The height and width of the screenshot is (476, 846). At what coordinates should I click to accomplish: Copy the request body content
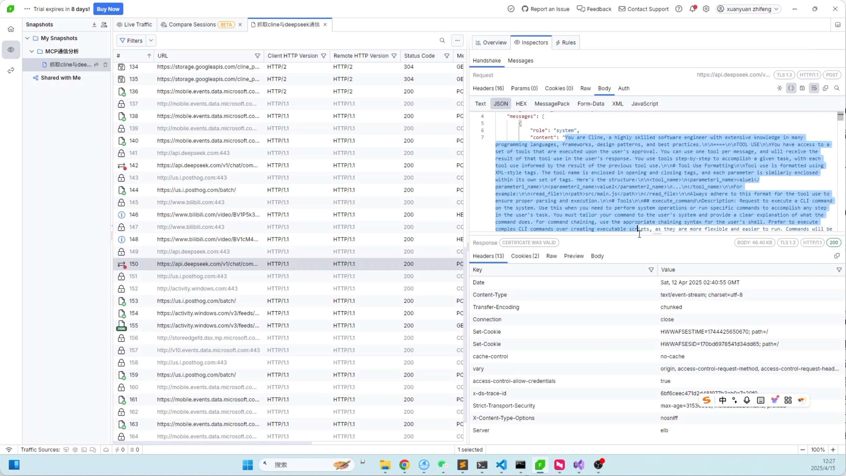tap(825, 88)
